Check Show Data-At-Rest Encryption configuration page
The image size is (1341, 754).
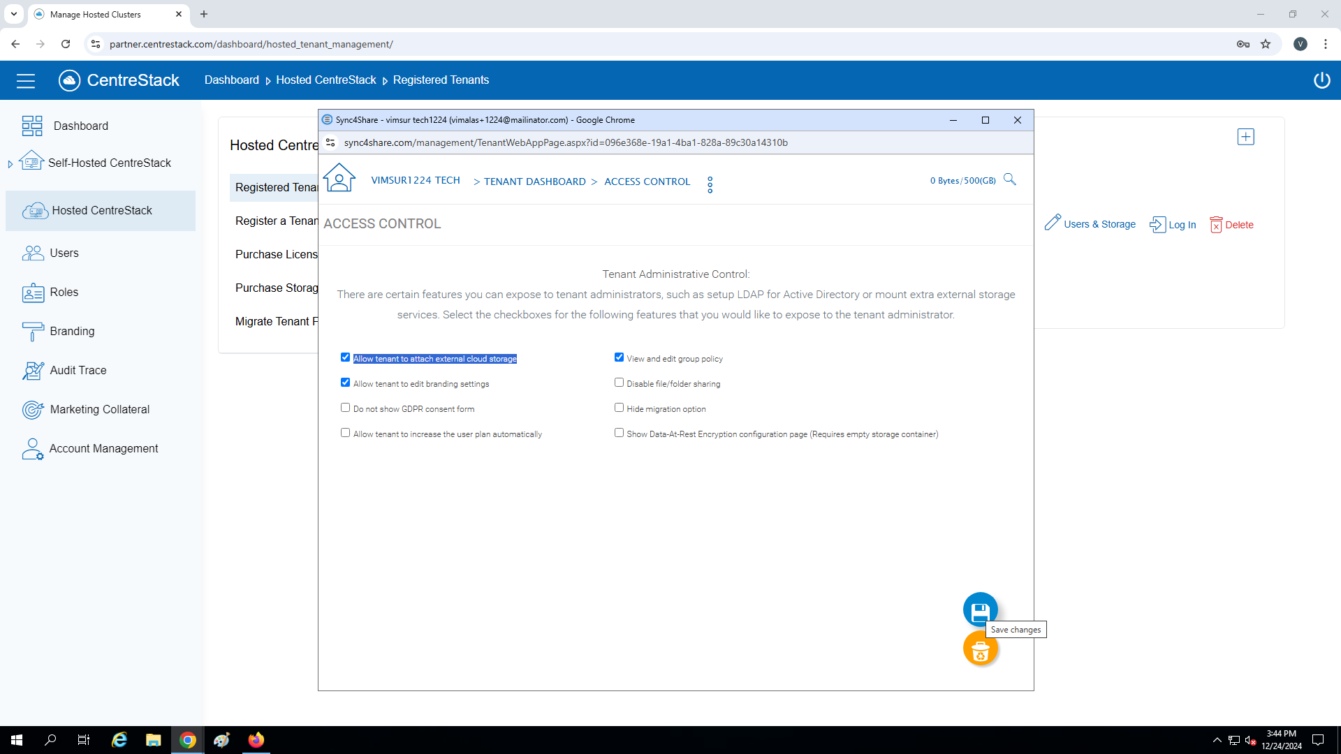point(619,433)
